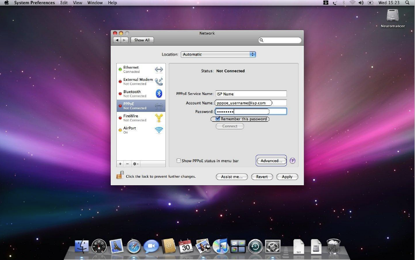Open the Edit menu

coord(64,3)
